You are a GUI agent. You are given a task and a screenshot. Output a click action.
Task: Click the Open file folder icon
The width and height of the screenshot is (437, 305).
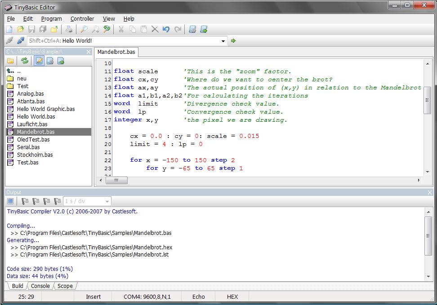pos(20,29)
